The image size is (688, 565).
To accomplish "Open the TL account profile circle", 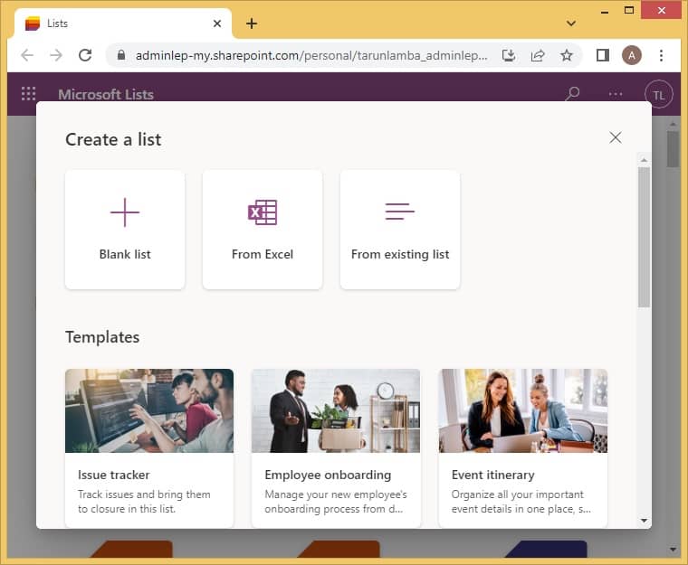I will click(x=658, y=94).
